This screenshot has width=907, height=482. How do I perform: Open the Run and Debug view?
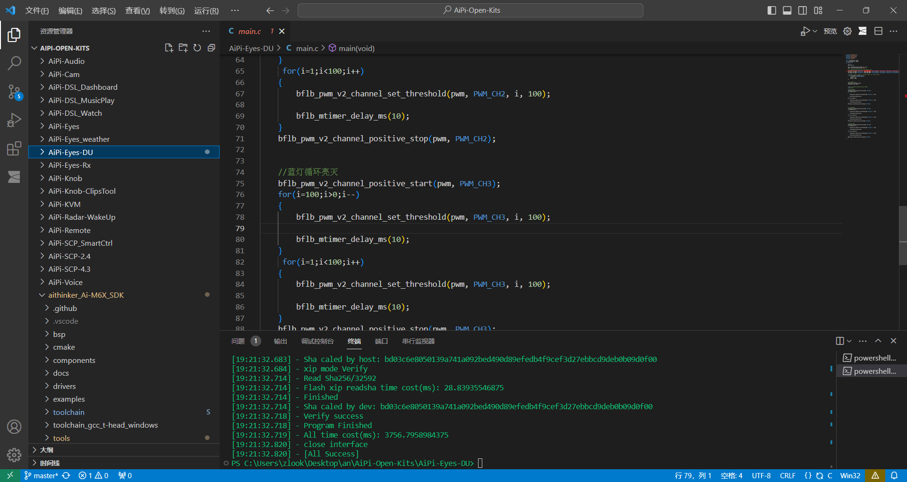pos(14,120)
